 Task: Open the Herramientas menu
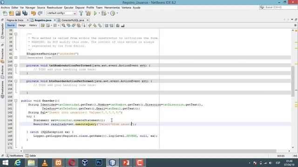coord(112,7)
